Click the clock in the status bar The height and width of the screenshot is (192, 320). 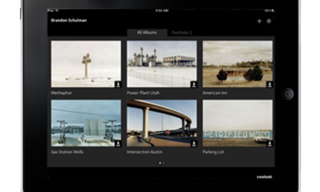pos(162,10)
